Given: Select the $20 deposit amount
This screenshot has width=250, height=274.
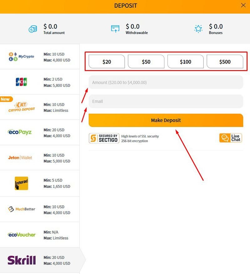Looking at the screenshot, I should [x=107, y=62].
